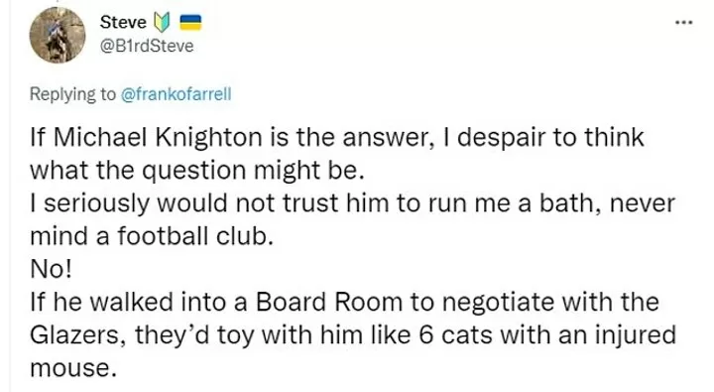Click the words 'Board Room' in tweet
This screenshot has height=392, width=714.
pos(329,303)
